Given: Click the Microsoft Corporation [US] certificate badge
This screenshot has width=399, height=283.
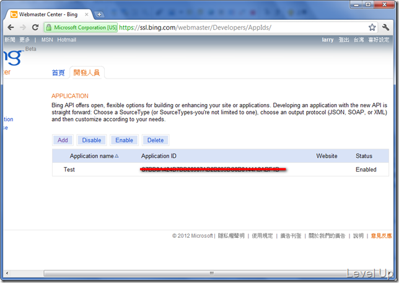Looking at the screenshot, I should tap(81, 27).
